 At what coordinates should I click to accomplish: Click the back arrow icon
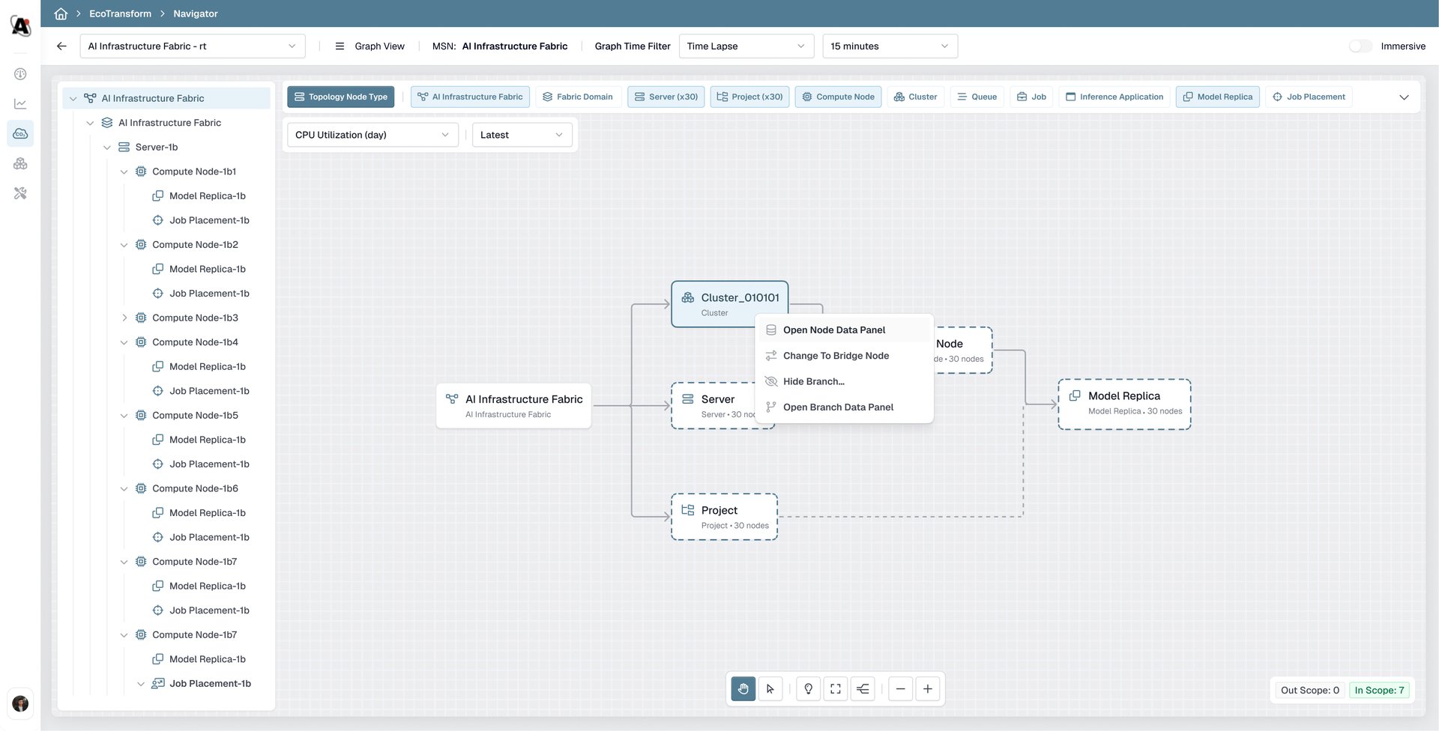(61, 46)
